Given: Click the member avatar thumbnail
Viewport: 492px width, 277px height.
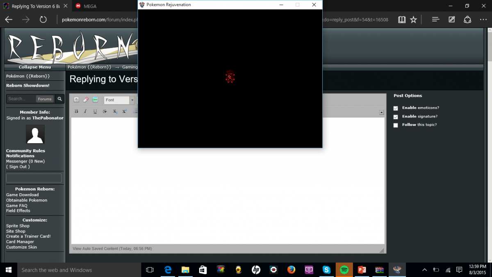Looking at the screenshot, I should coord(35,134).
